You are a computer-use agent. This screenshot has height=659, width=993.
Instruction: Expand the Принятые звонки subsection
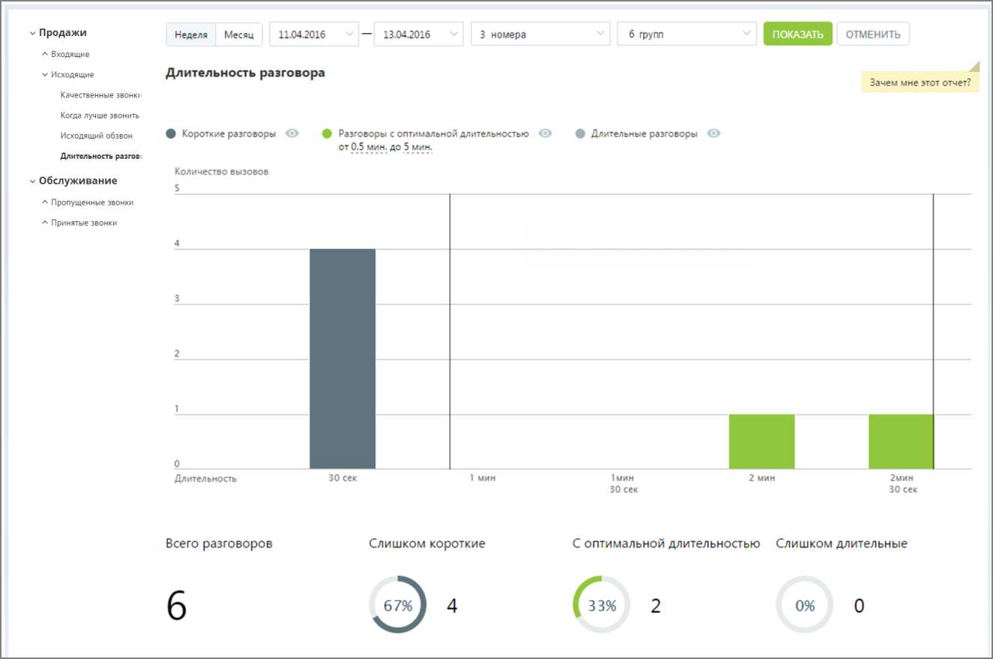79,223
